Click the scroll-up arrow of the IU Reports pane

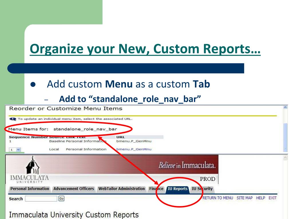pos(285,158)
